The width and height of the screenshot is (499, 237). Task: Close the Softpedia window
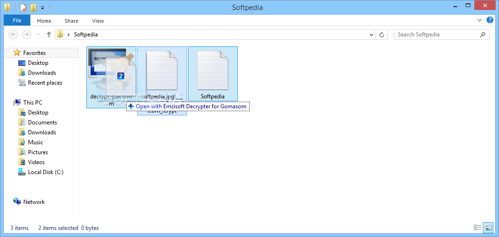point(485,6)
